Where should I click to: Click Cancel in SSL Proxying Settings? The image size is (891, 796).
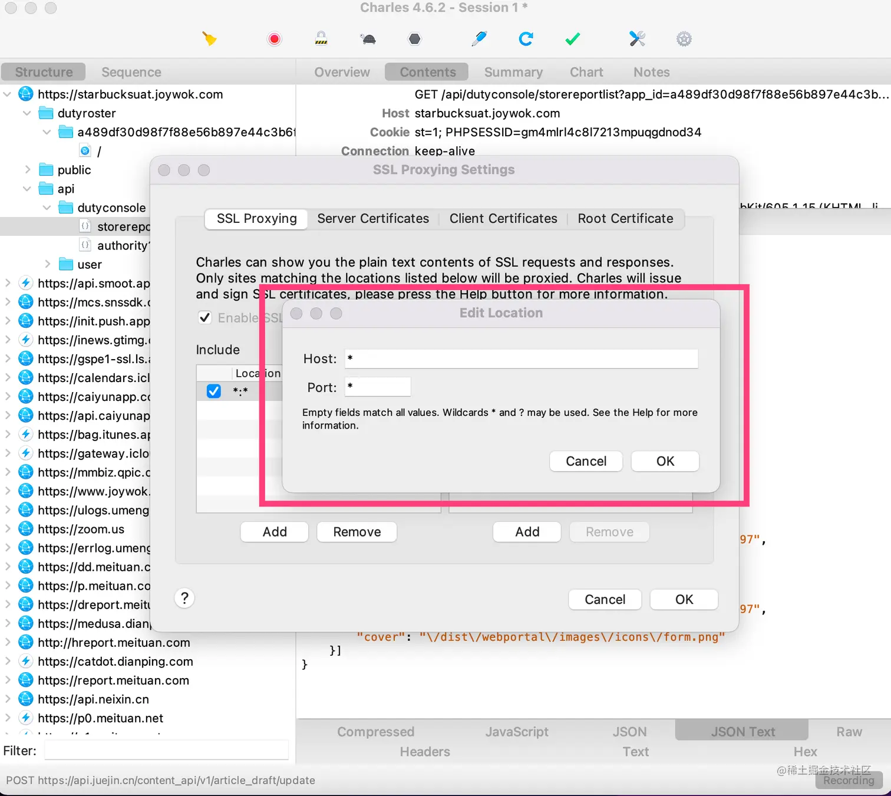(605, 600)
